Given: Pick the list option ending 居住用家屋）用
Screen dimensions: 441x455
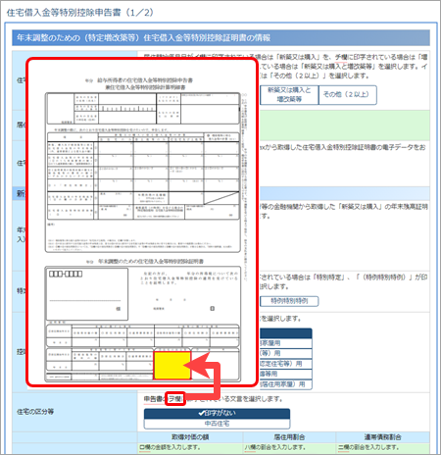Looking at the screenshot, I should point(286,384).
